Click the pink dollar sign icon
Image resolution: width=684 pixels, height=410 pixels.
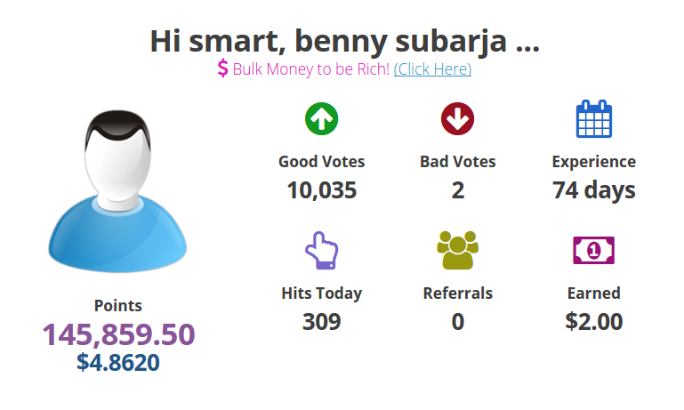[x=222, y=68]
